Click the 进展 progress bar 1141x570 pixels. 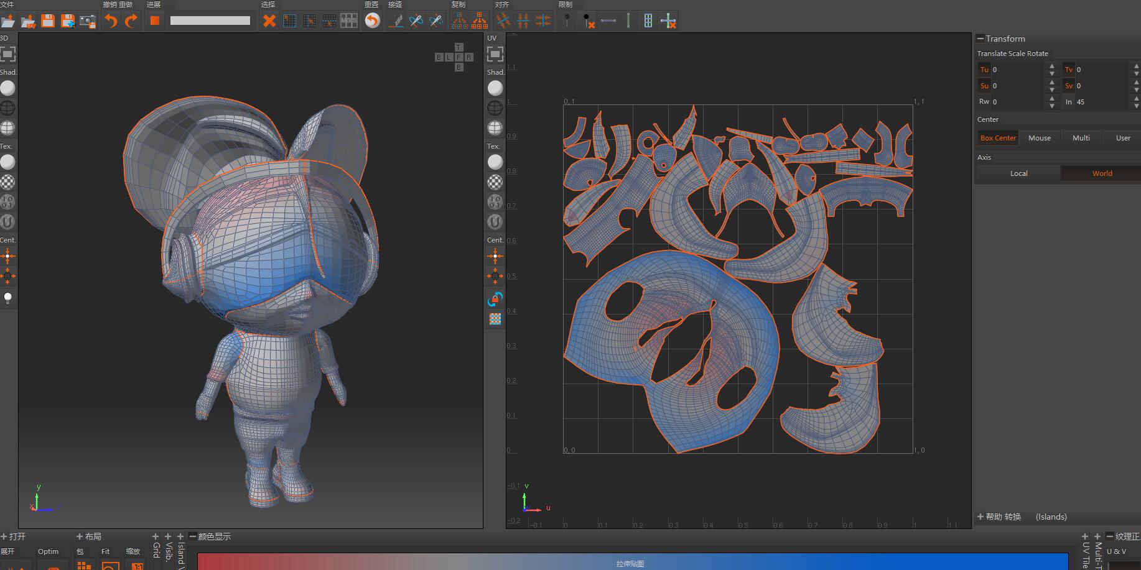(210, 21)
